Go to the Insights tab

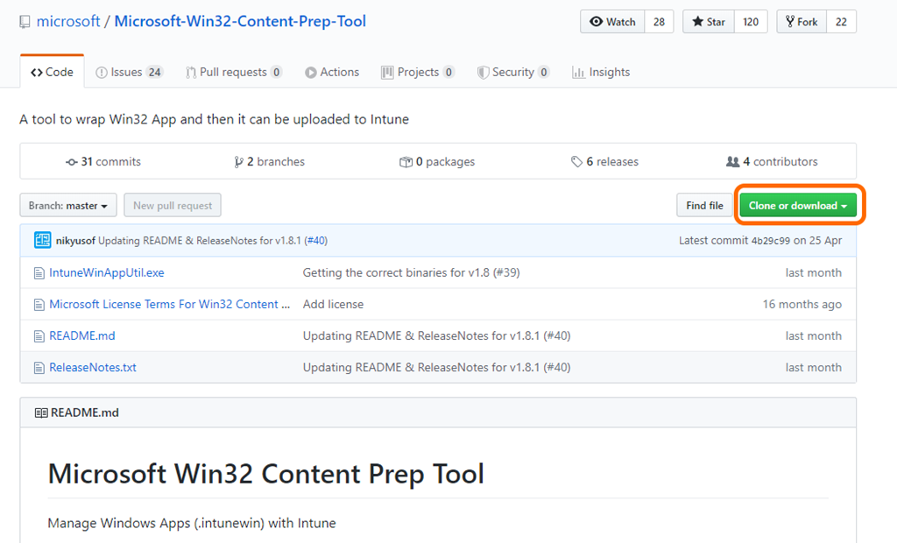pos(601,73)
